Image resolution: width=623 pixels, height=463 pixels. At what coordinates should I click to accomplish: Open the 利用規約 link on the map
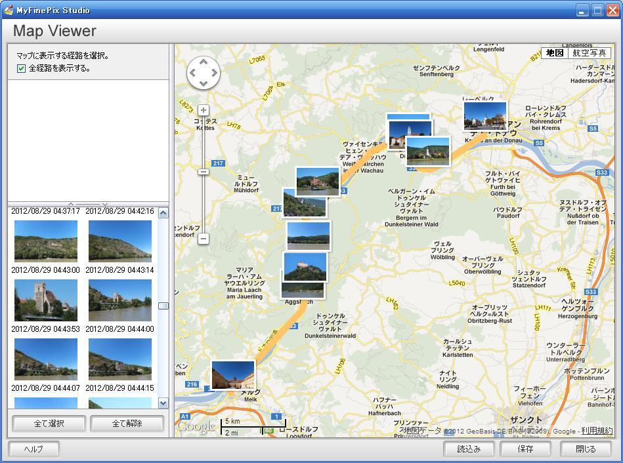[x=596, y=431]
